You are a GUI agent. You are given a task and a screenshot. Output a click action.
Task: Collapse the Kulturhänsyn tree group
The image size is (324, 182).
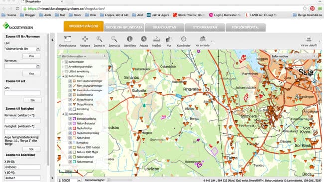(x=63, y=76)
